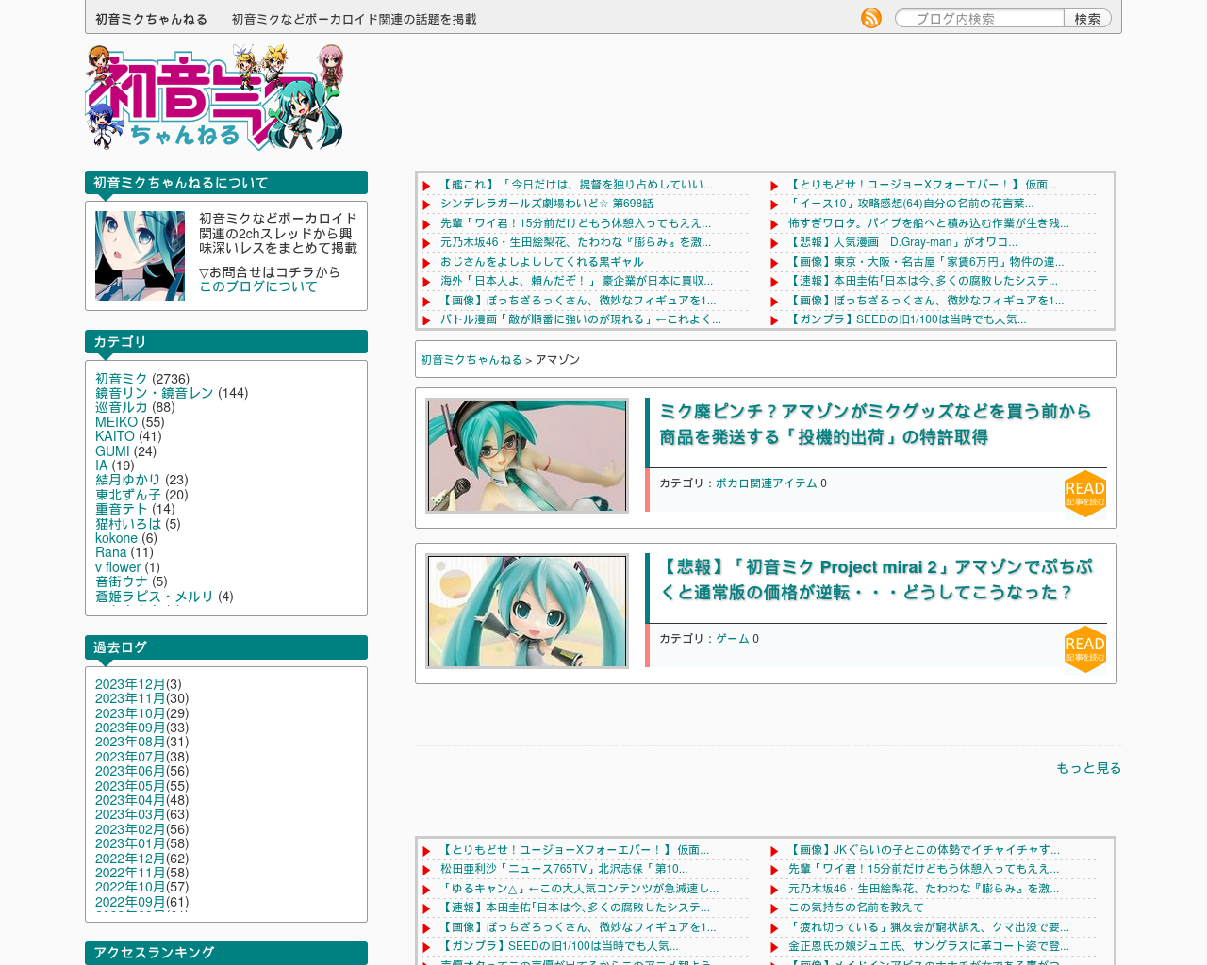Screen dimensions: 1207x965
Task: Open the 【悲報】Project mirai 2 article title
Action: coord(875,580)
